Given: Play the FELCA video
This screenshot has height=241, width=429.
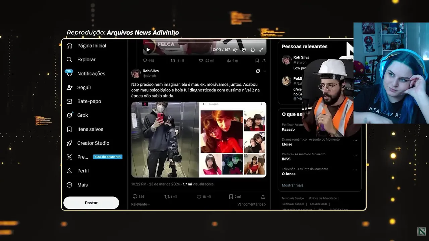Looking at the screenshot, I should (148, 50).
